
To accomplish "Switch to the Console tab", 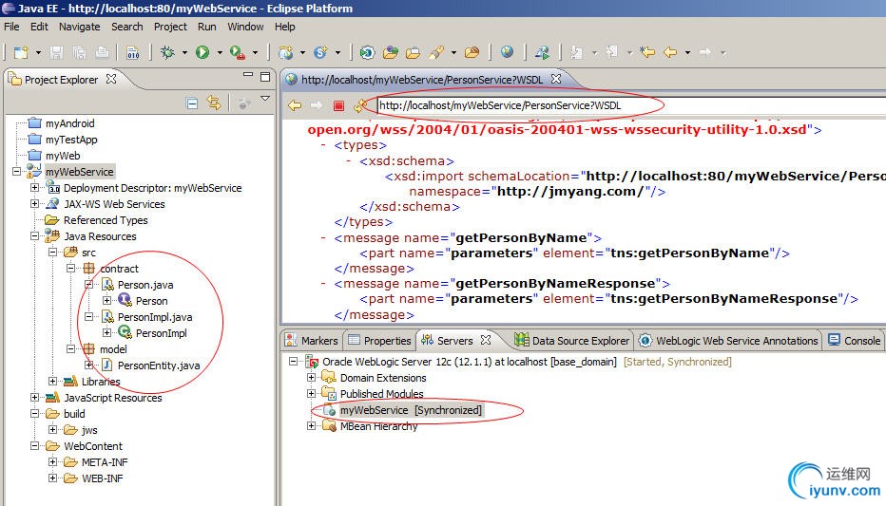I will click(x=854, y=341).
